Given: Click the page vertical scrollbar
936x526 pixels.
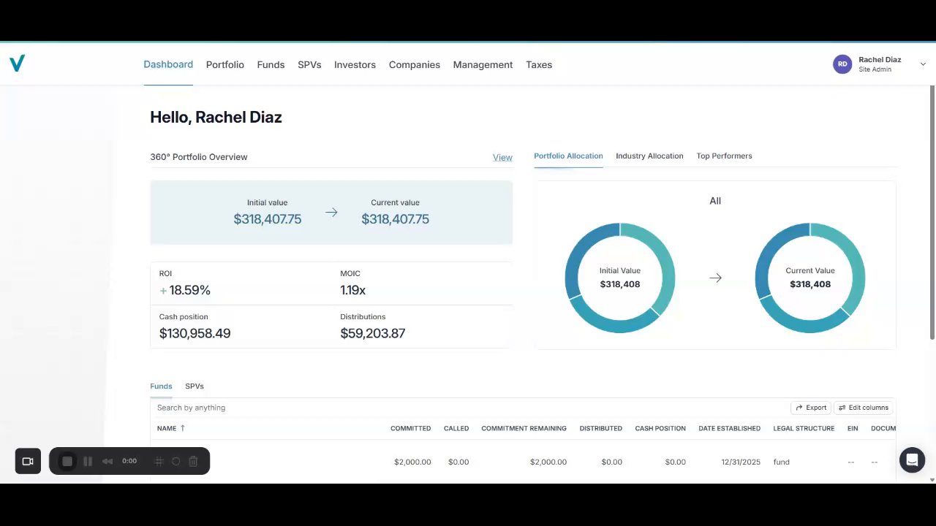Looking at the screenshot, I should (932, 212).
